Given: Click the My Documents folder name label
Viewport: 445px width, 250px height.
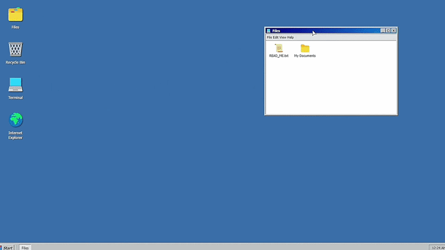Looking at the screenshot, I should tap(305, 56).
